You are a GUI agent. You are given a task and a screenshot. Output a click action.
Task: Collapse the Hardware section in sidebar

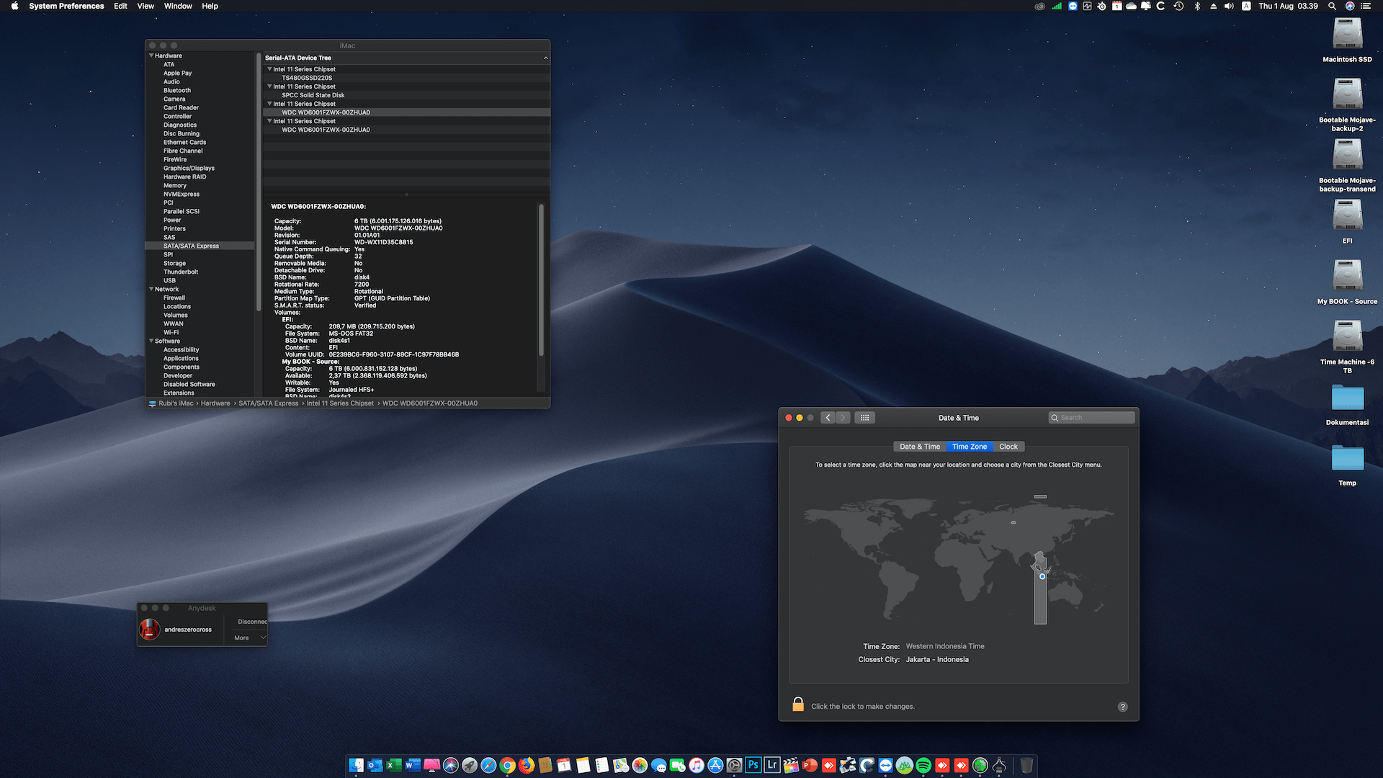pos(151,55)
